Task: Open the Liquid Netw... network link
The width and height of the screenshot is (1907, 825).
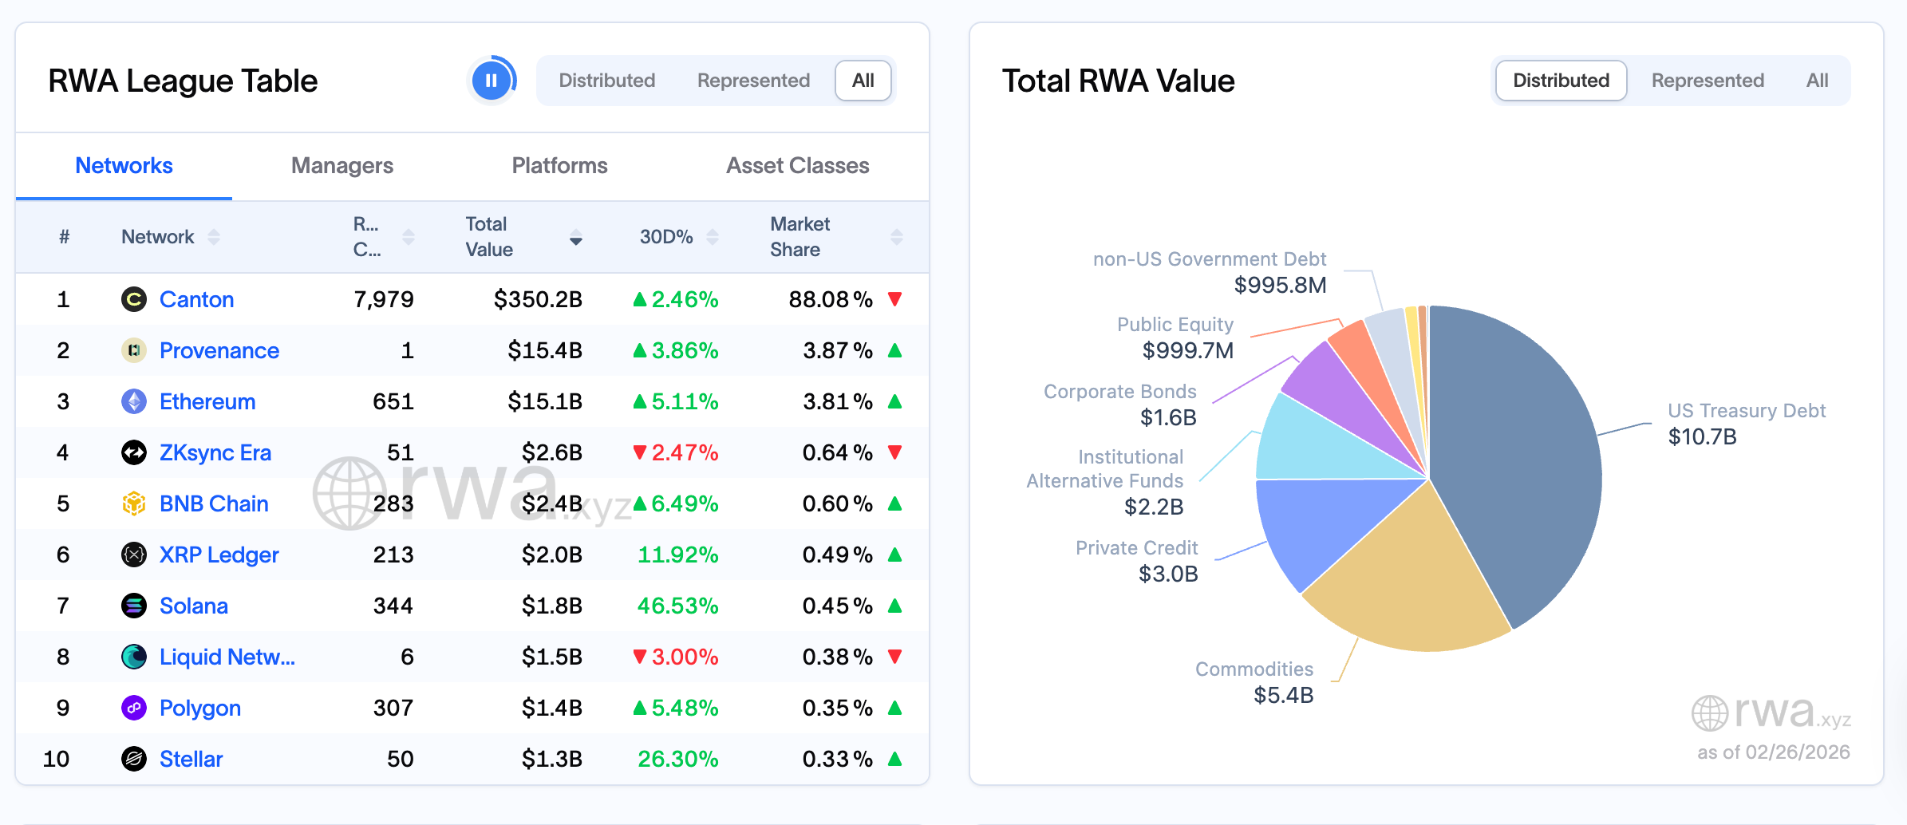Action: point(227,657)
